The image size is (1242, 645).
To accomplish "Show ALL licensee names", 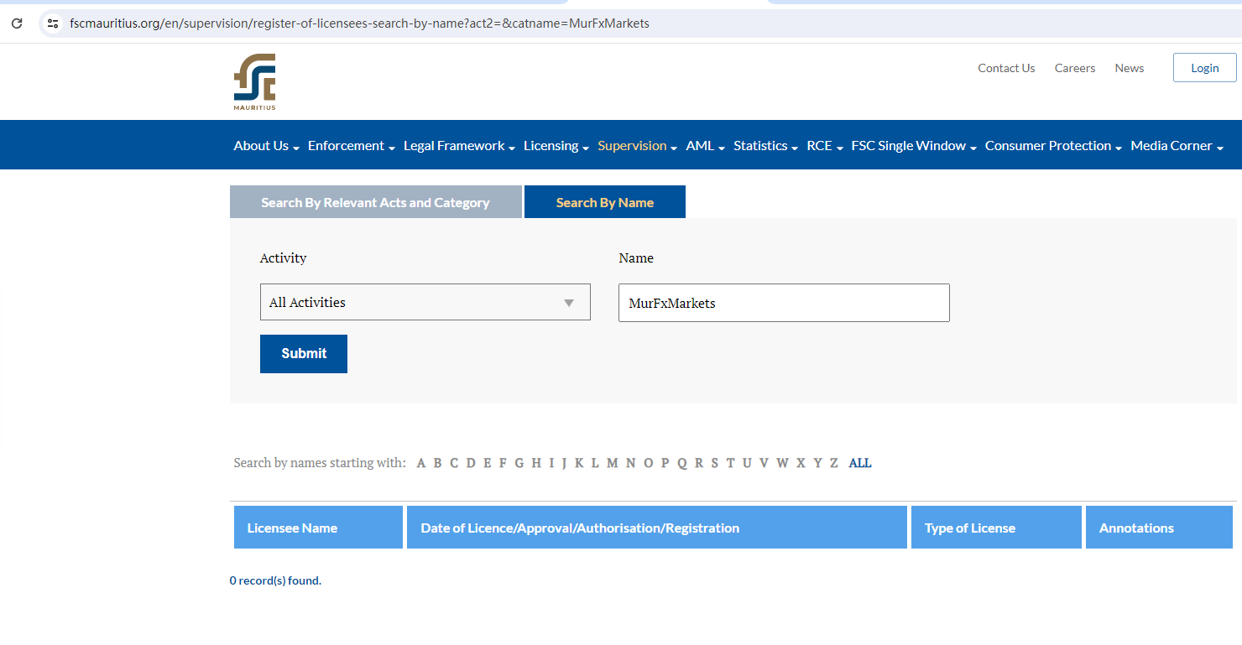I will tap(859, 463).
